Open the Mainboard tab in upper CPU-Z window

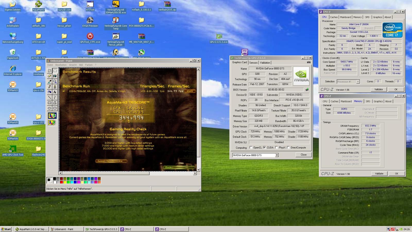coord(345,17)
